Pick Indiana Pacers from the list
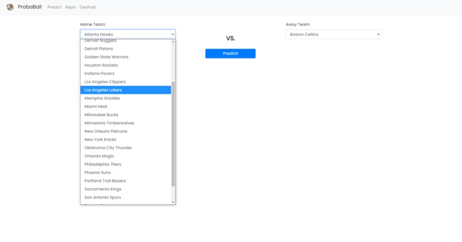 click(126, 73)
